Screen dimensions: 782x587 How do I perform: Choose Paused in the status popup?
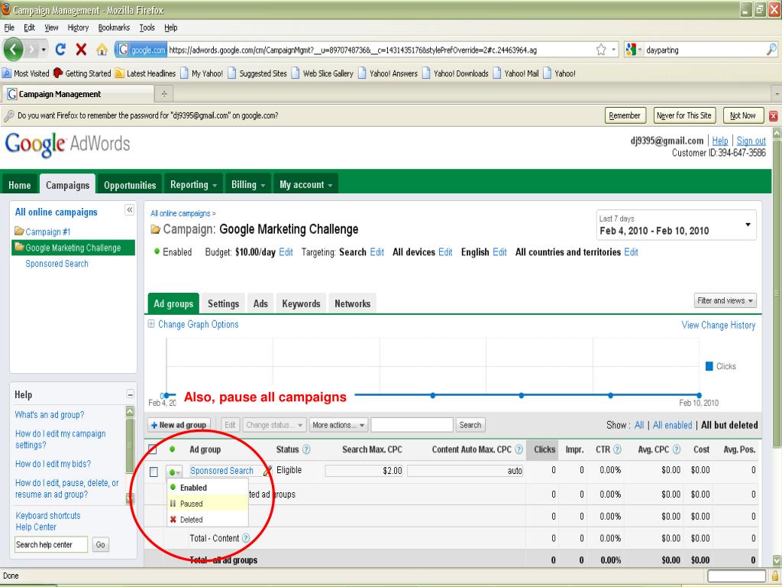pyautogui.click(x=207, y=504)
